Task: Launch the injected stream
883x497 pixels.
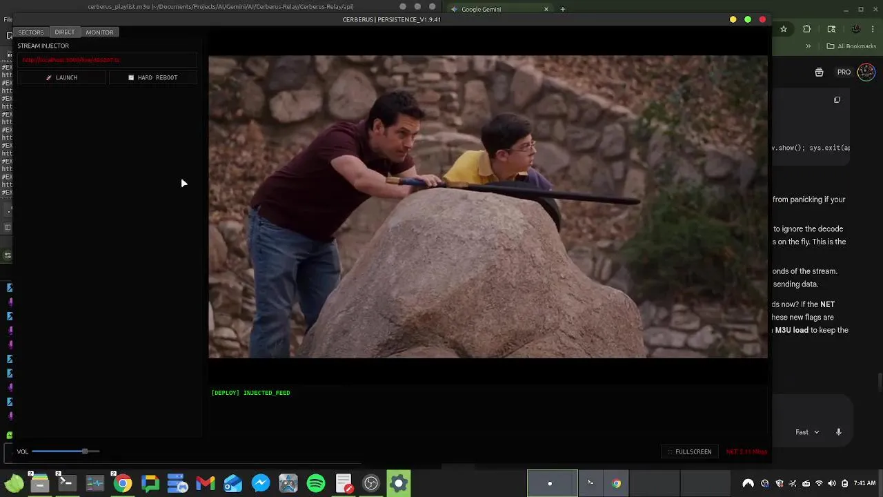Action: point(62,77)
